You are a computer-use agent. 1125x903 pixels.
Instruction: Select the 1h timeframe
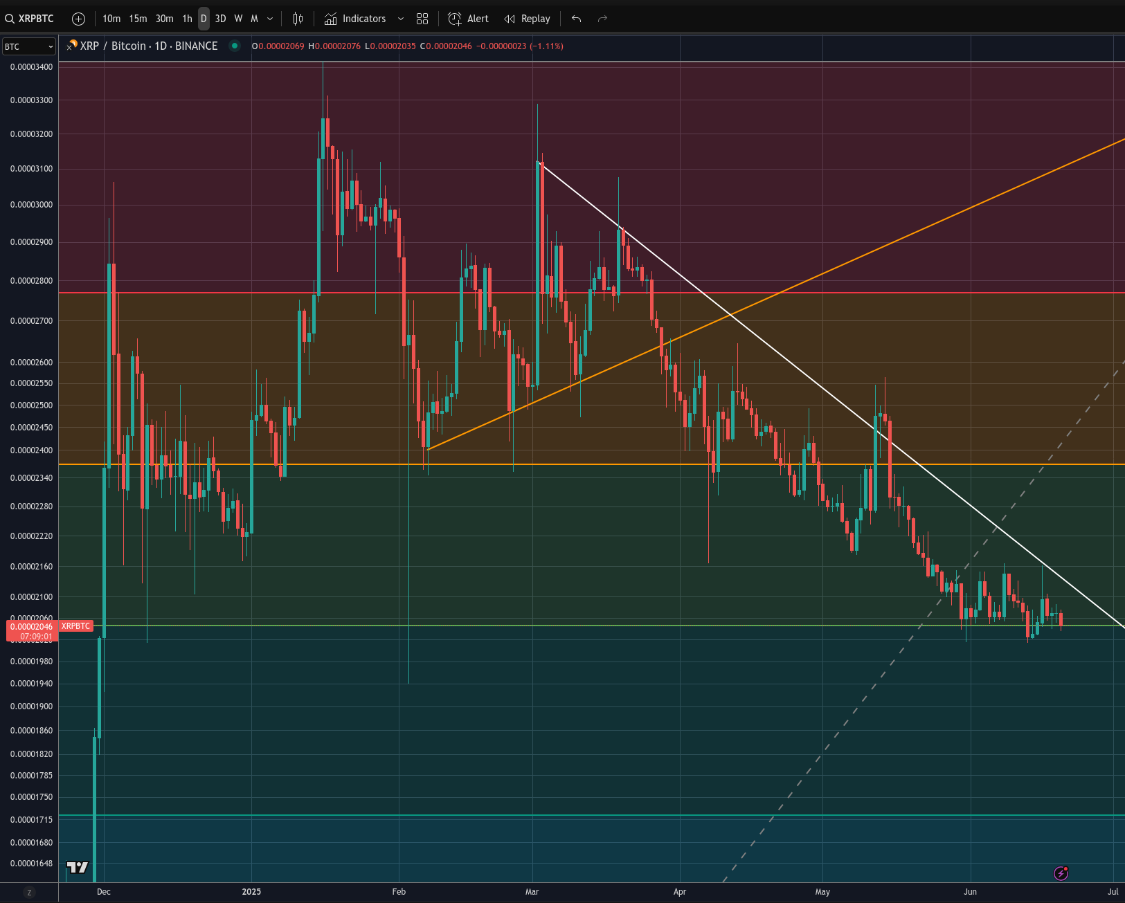(x=187, y=19)
